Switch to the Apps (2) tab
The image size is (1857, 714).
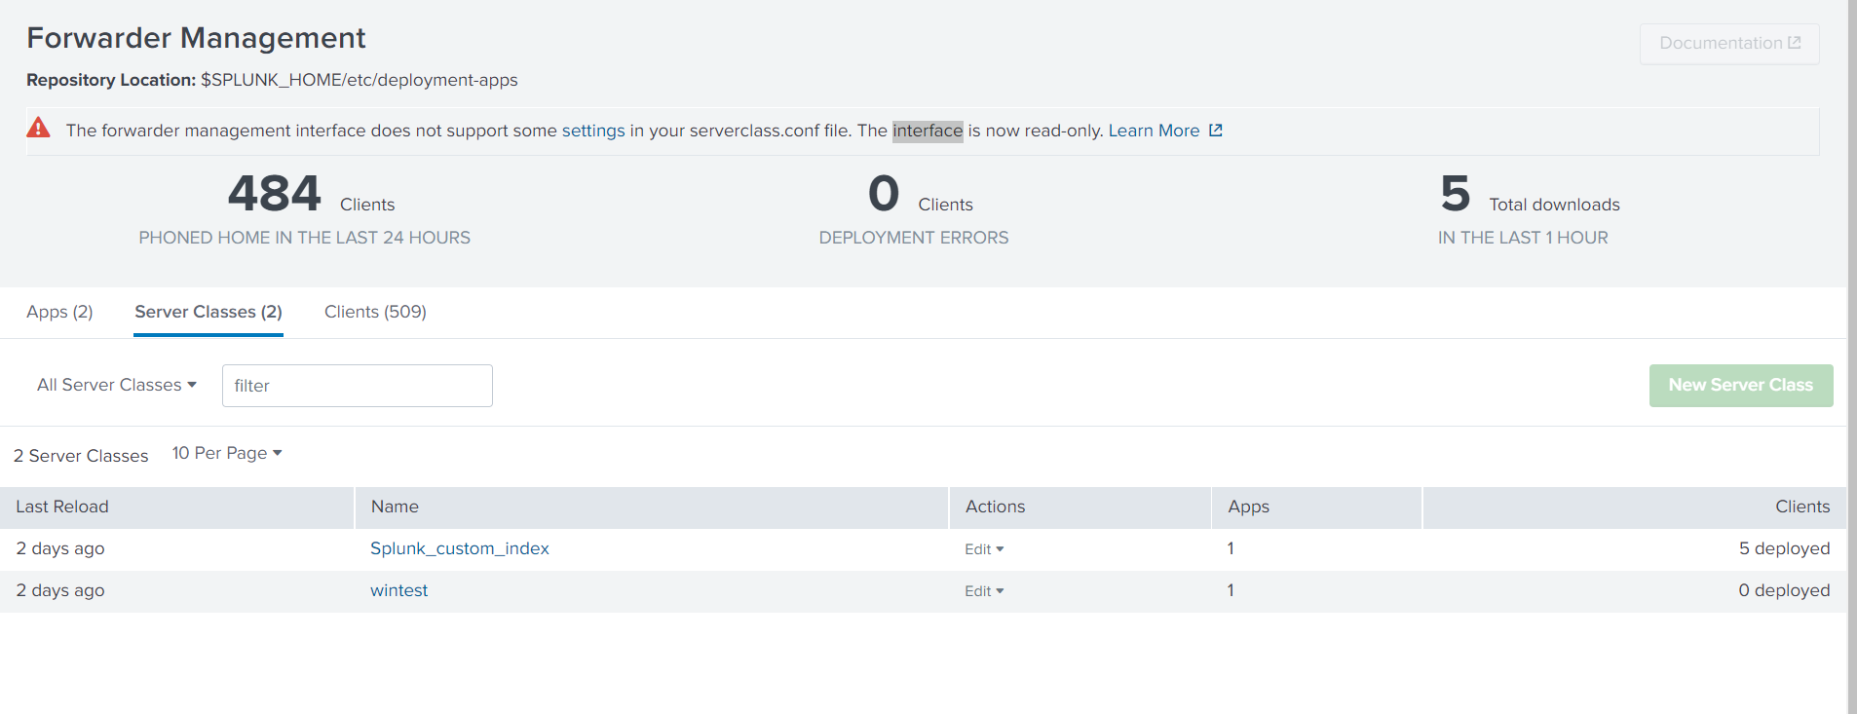59,312
